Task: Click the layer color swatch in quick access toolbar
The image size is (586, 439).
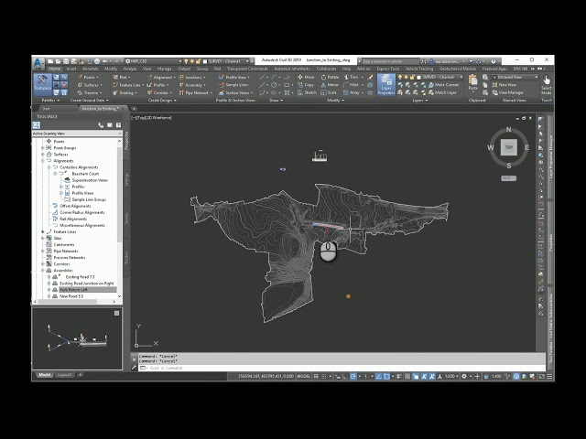Action: pyautogui.click(x=205, y=61)
